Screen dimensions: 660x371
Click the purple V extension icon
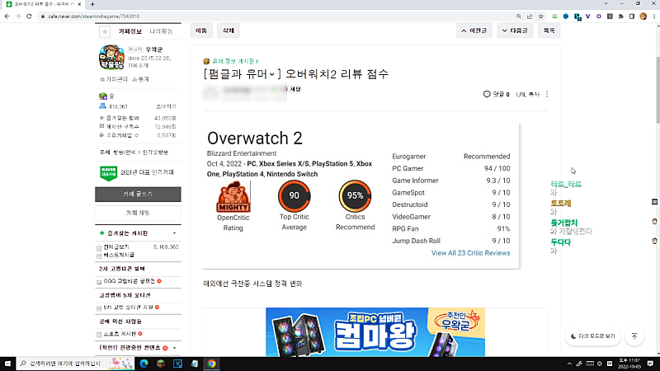587,16
